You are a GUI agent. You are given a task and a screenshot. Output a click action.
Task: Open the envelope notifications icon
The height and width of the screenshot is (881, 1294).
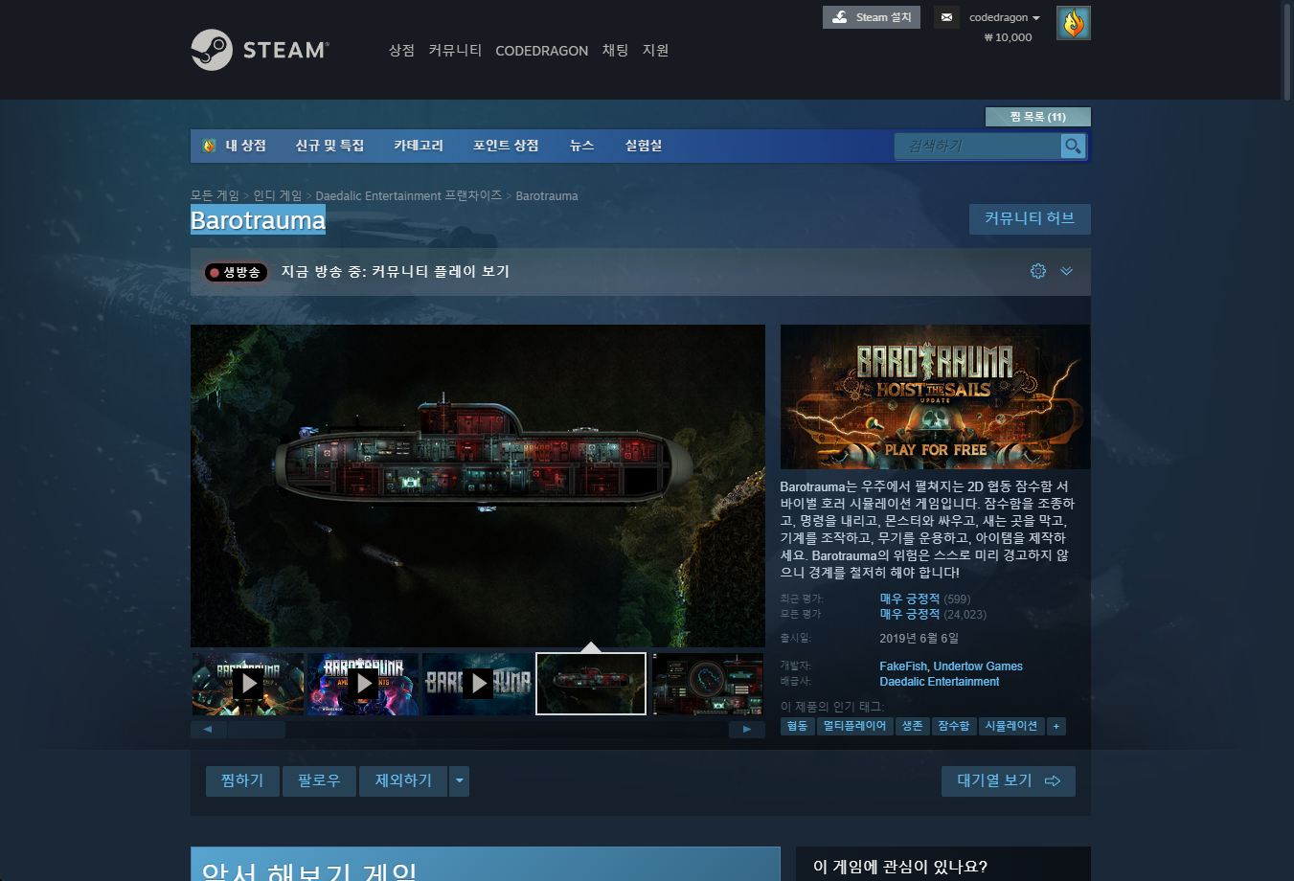point(946,17)
